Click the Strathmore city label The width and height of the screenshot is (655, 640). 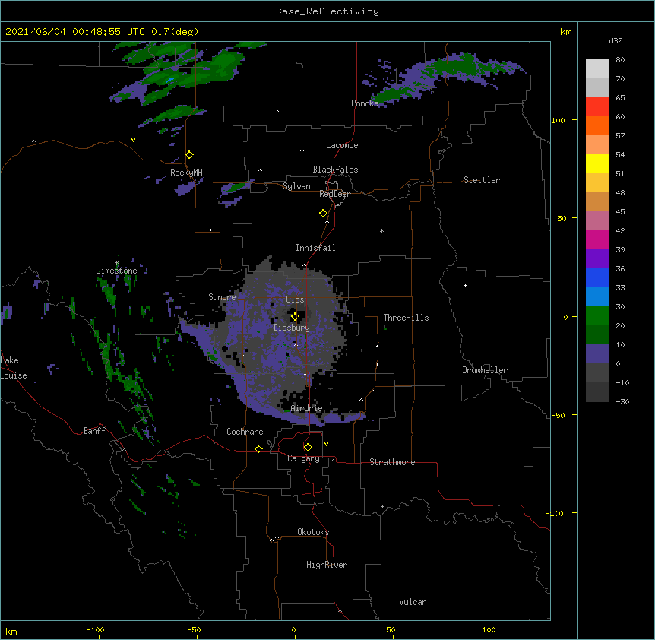[392, 462]
